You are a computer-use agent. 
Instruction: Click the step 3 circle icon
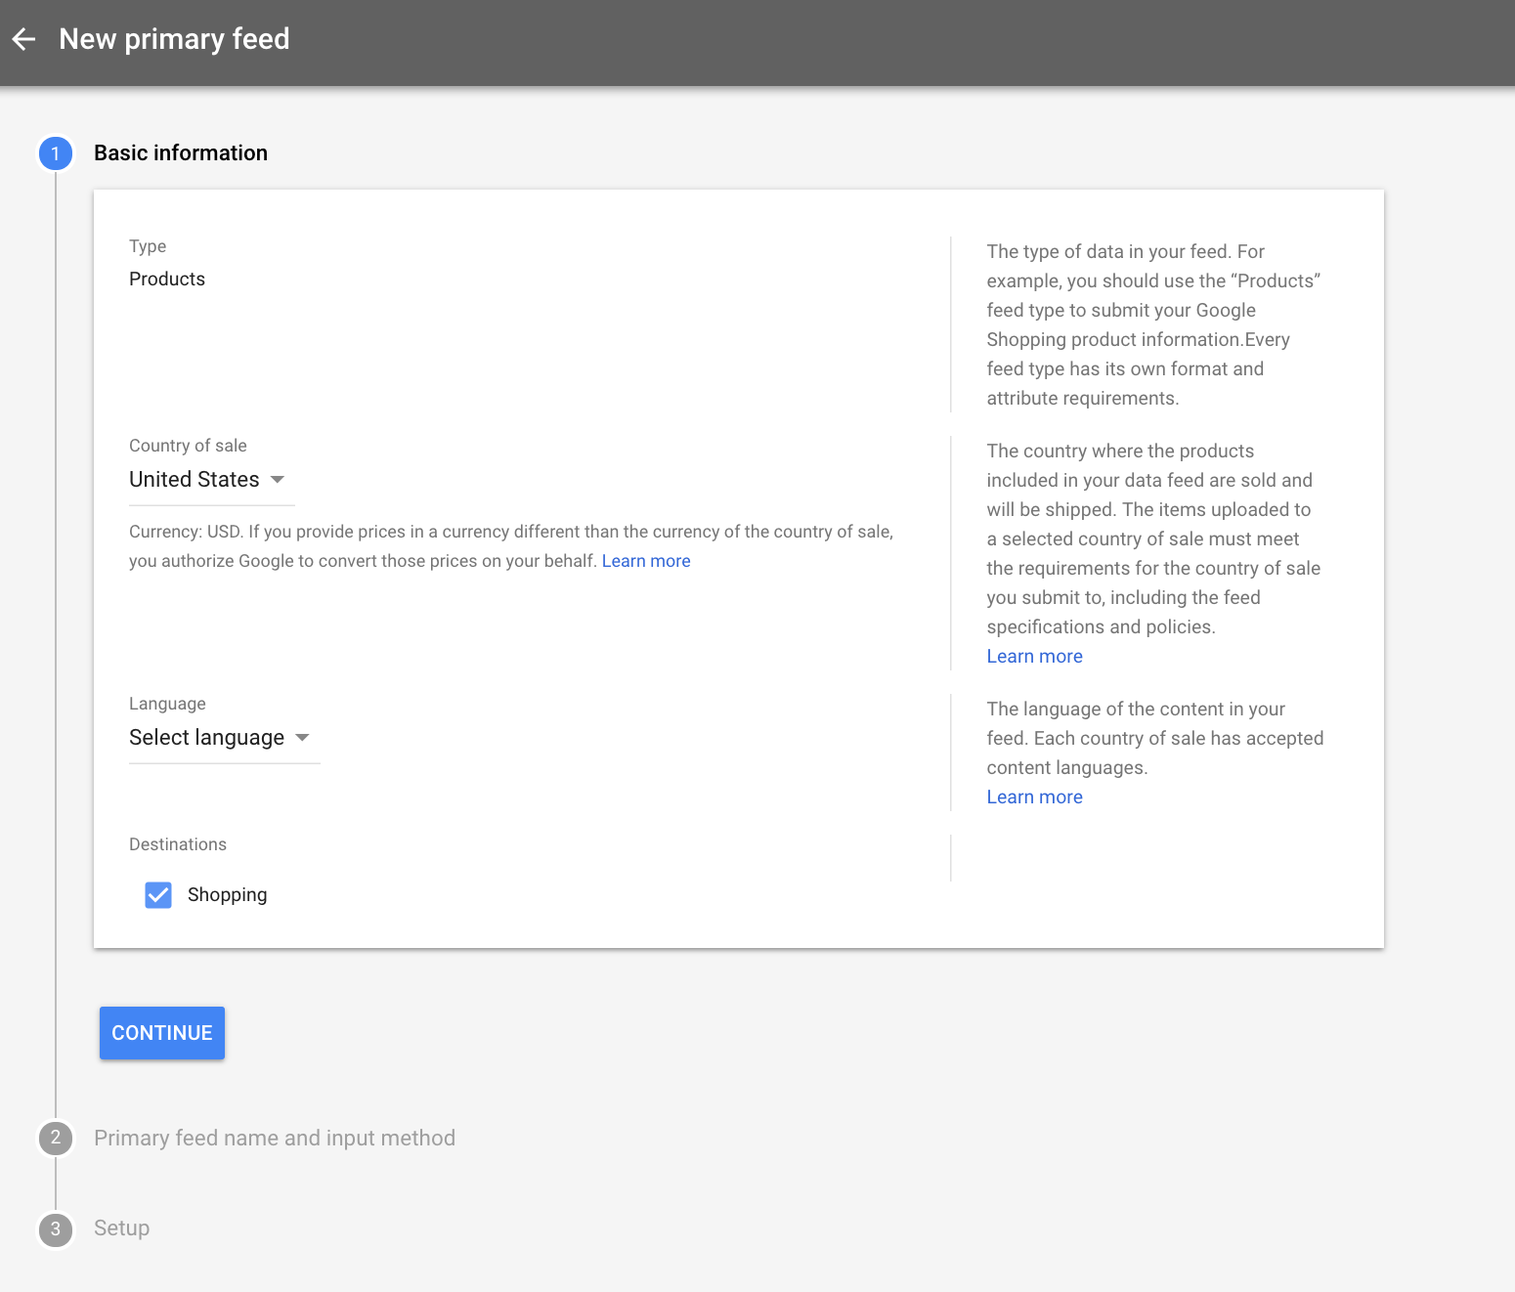click(56, 1228)
